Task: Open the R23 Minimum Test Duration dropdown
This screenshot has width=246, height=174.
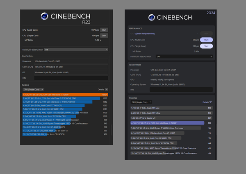Action: 76,50
